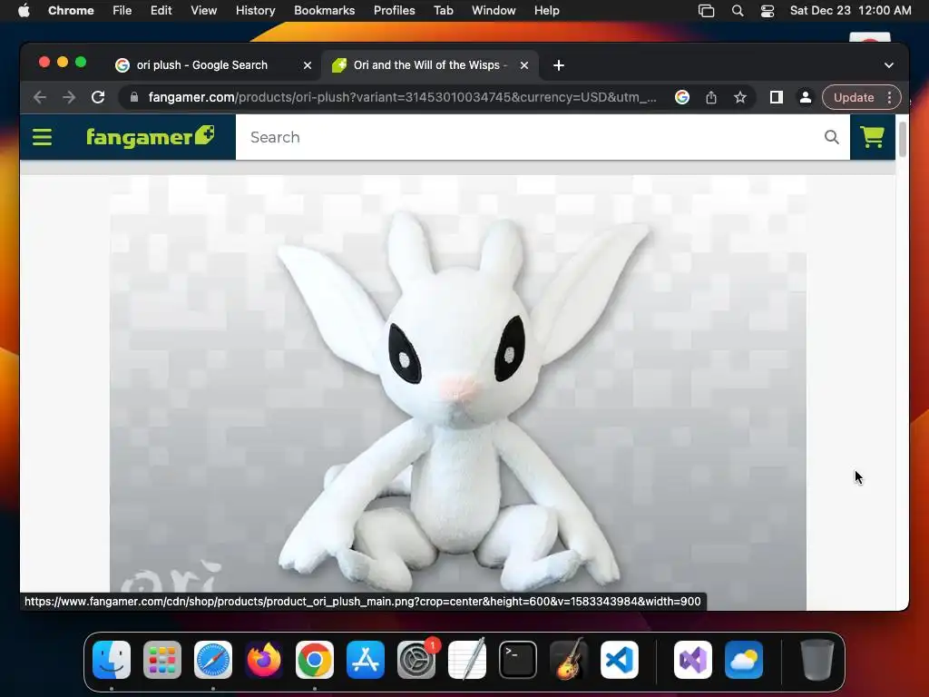
Task: Click the address bar URL
Action: tap(402, 97)
